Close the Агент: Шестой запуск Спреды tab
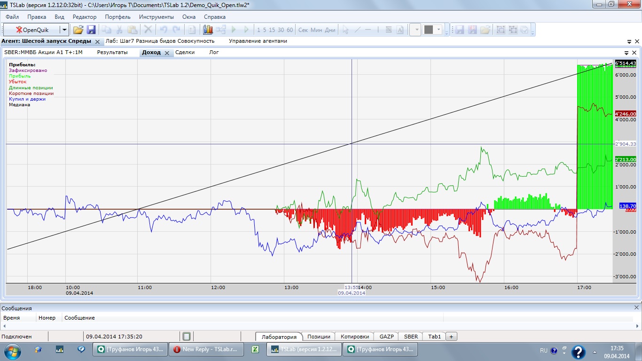642x361 pixels. point(97,41)
